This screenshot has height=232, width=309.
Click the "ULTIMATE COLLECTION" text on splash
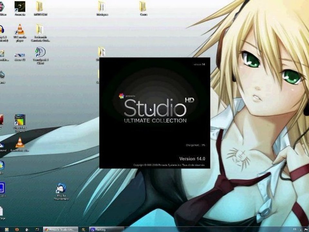click(x=155, y=121)
